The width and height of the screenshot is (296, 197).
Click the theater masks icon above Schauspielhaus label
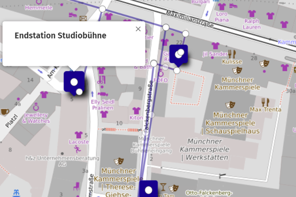230,105
